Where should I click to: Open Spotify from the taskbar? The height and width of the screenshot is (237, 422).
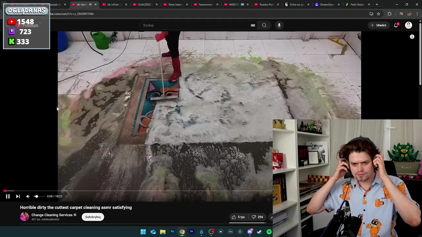click(x=269, y=232)
